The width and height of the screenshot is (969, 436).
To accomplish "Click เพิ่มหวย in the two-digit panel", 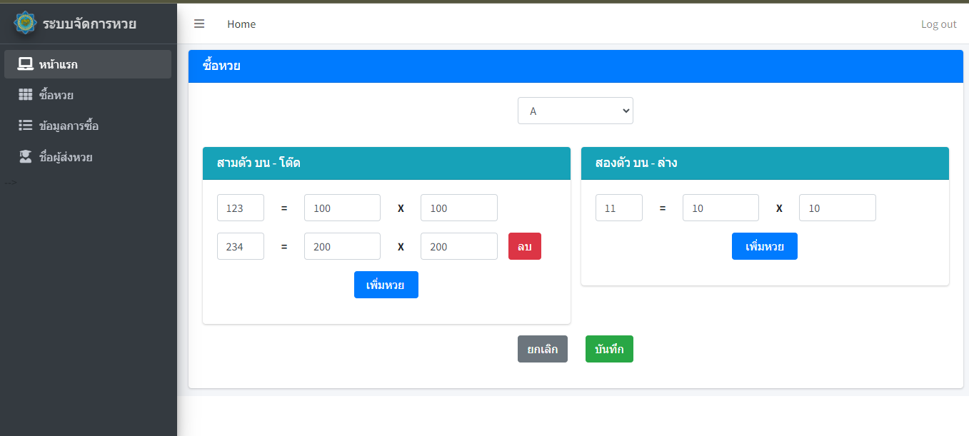I will (x=764, y=246).
